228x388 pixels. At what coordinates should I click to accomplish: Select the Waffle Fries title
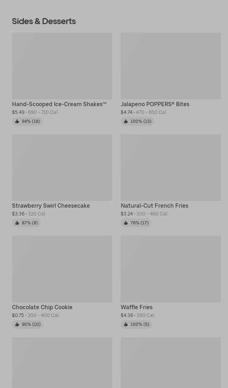[x=137, y=307]
